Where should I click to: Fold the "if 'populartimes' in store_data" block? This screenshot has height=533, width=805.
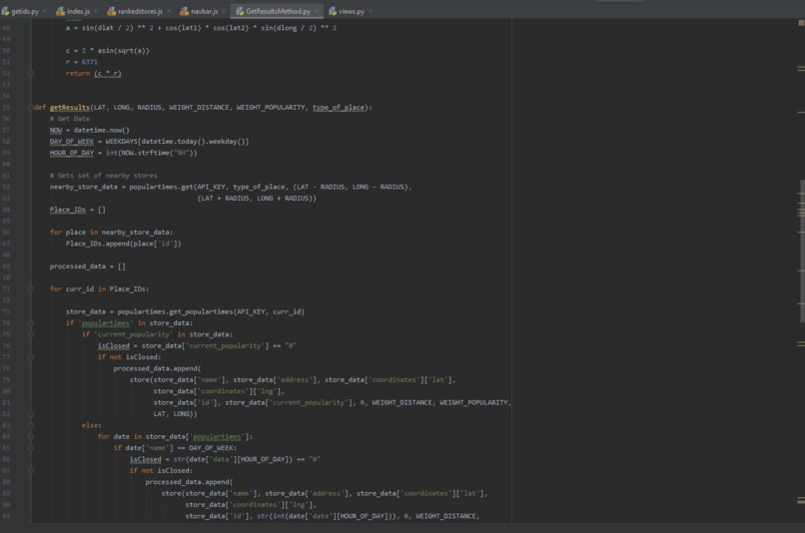click(31, 323)
